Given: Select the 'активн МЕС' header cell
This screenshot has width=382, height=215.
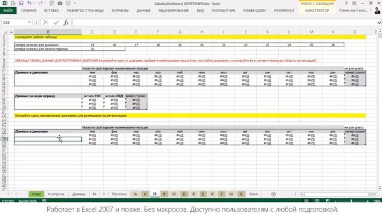Looking at the screenshot, I should coord(93,96).
